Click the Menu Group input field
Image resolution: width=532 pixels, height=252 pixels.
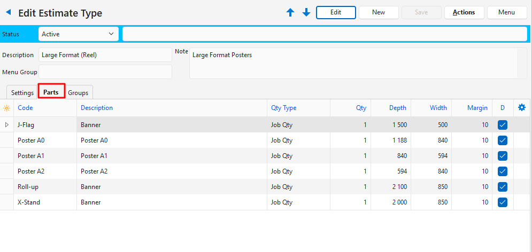click(105, 72)
